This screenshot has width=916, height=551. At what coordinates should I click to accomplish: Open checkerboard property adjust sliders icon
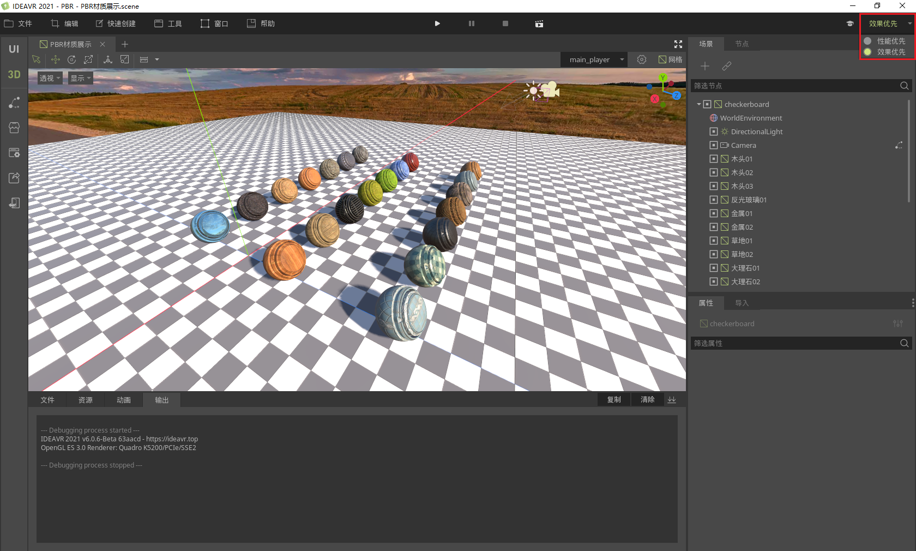[x=898, y=324]
